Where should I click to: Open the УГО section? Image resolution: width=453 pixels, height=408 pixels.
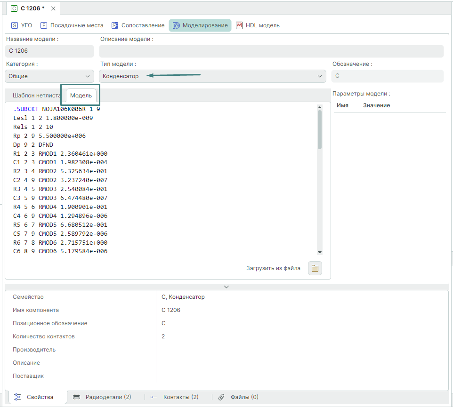pyautogui.click(x=22, y=25)
